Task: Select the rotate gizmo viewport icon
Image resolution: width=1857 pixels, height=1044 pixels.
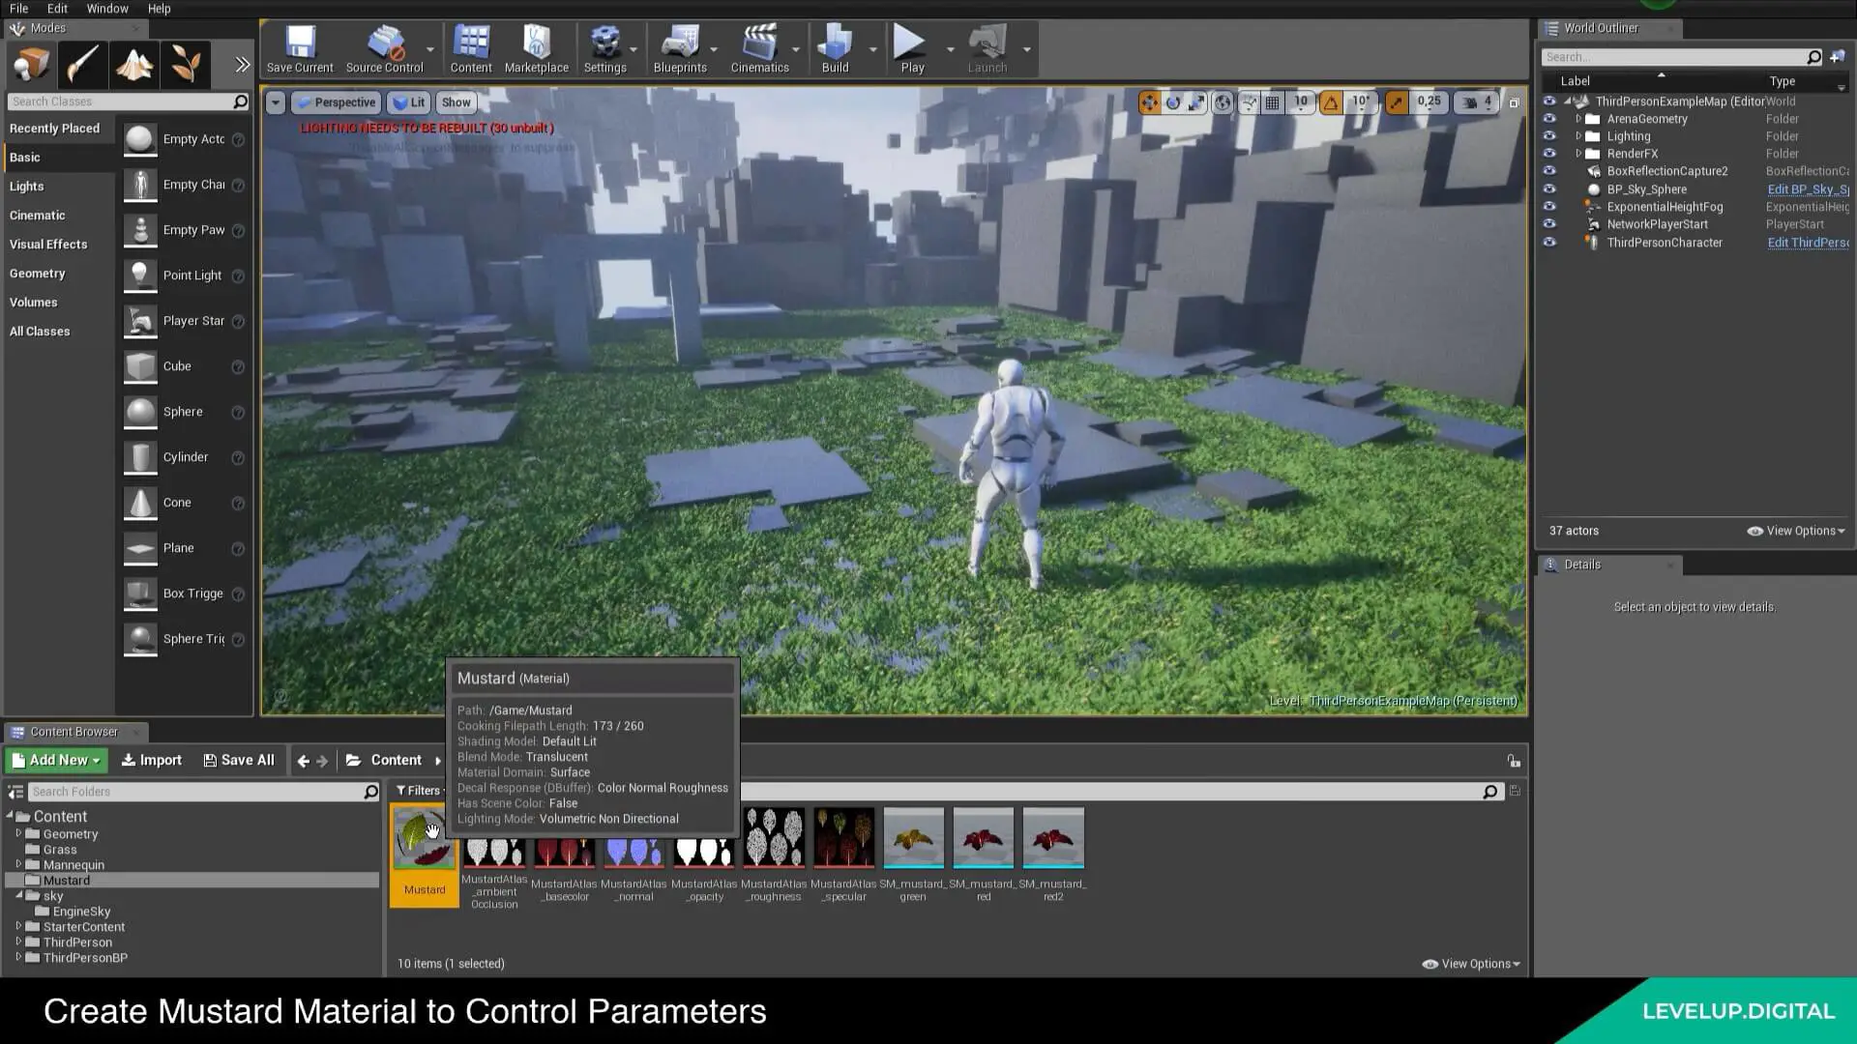Action: 1173,102
